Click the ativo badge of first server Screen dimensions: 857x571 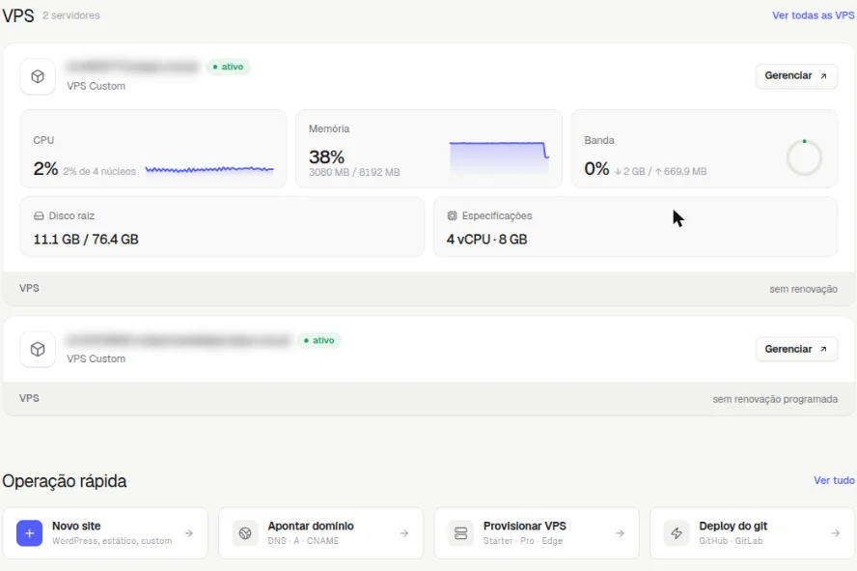click(229, 67)
